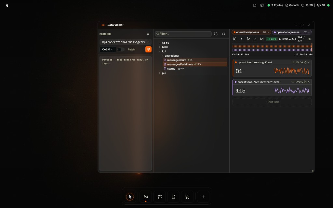Viewport: 333px width, 208px height.
Task: Send the message with the orange publish button
Action: tap(148, 49)
